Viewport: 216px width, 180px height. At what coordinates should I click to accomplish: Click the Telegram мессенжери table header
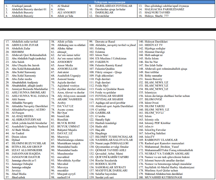pyautogui.click(x=109, y=2)
